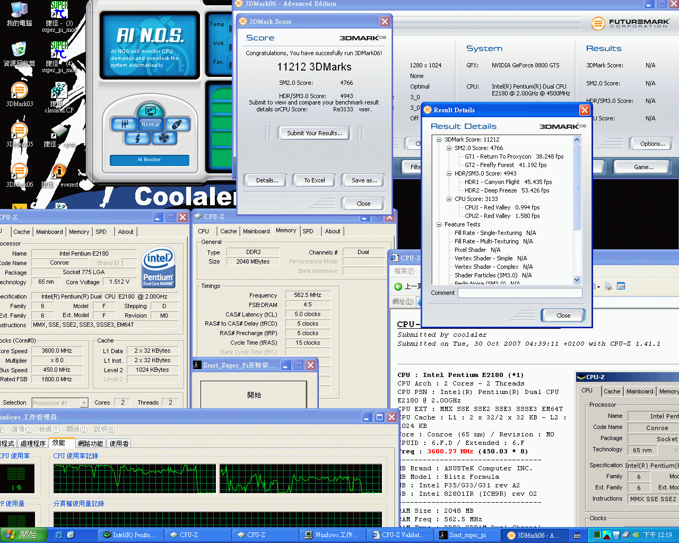This screenshot has width=679, height=543.
Task: Switch to the CPU-Z Validat... taskbar item
Action: point(401,535)
